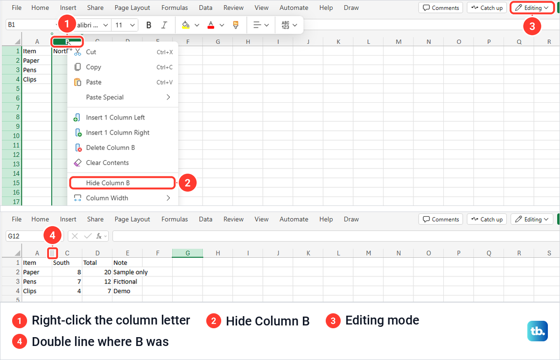This screenshot has height=360, width=560.
Task: Click the speech bubble icon in lower Comments
Action: click(427, 219)
